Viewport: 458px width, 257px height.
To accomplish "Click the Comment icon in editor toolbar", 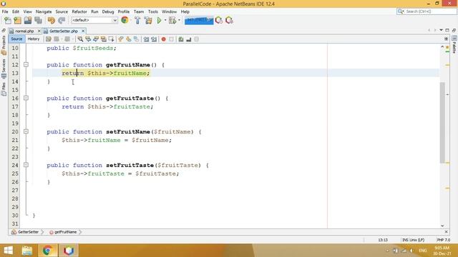I will click(x=181, y=39).
